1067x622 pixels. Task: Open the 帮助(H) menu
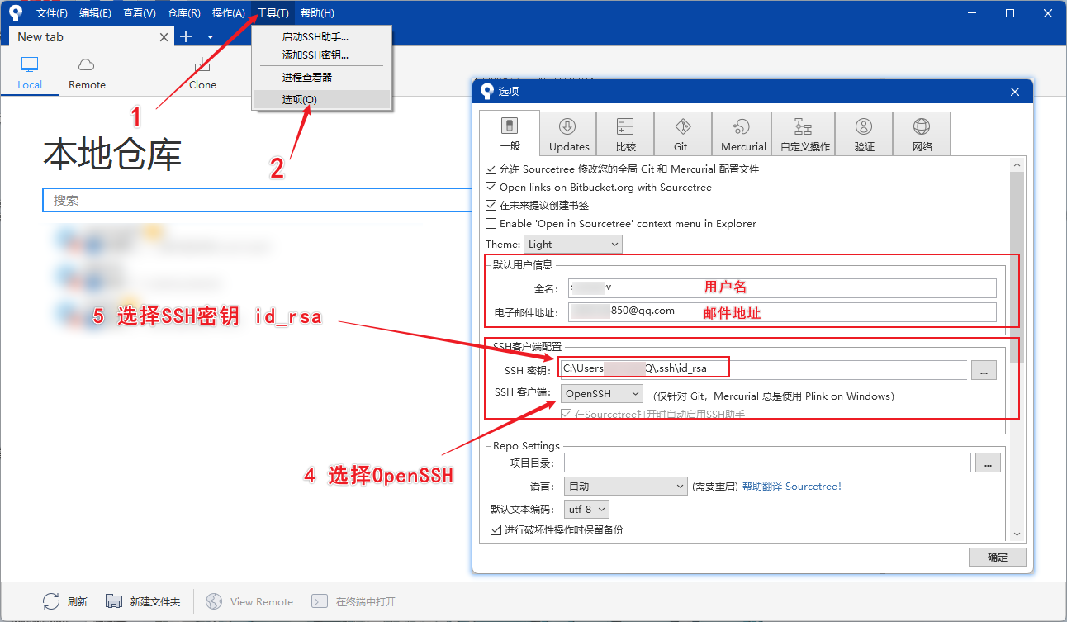(317, 12)
